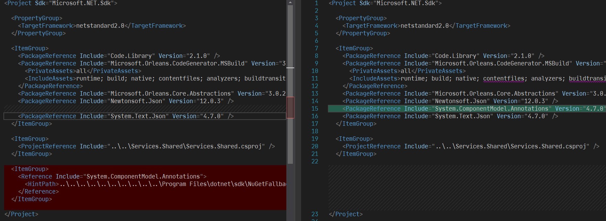
Task: Click the white caret marker in scrollbar
Action: pyautogui.click(x=290, y=68)
